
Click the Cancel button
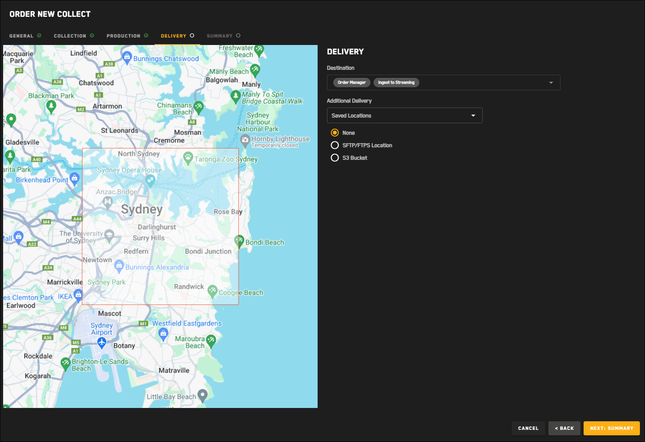pos(528,428)
